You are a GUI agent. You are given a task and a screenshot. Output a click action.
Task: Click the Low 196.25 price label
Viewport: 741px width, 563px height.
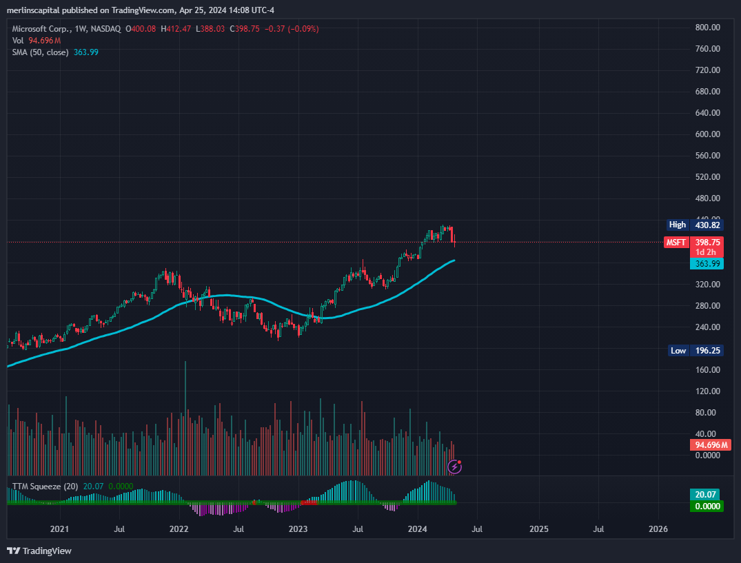tap(696, 351)
